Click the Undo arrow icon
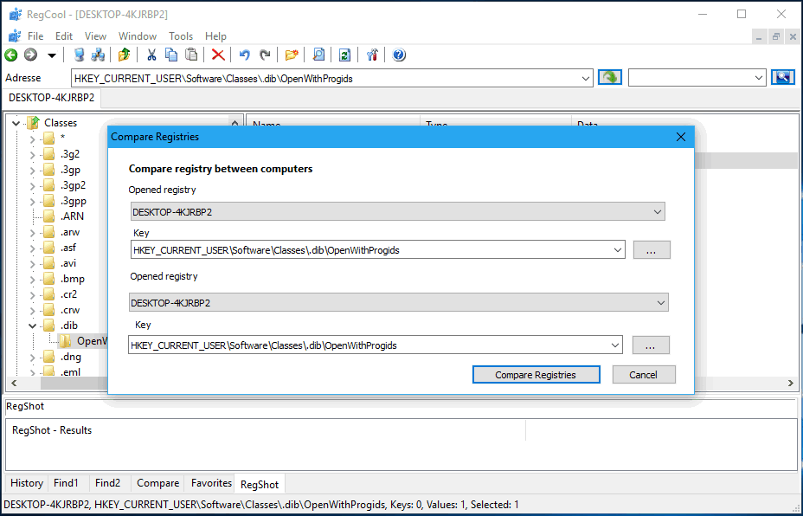Viewport: 803px width, 516px height. tap(245, 55)
